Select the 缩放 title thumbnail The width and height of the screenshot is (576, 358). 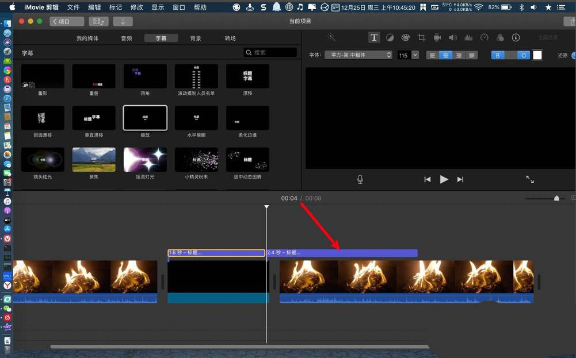click(145, 118)
